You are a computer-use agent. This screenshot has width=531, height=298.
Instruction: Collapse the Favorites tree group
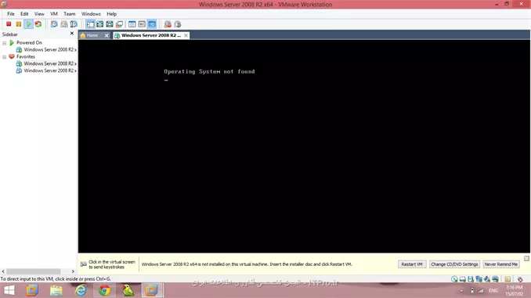[x=5, y=57]
